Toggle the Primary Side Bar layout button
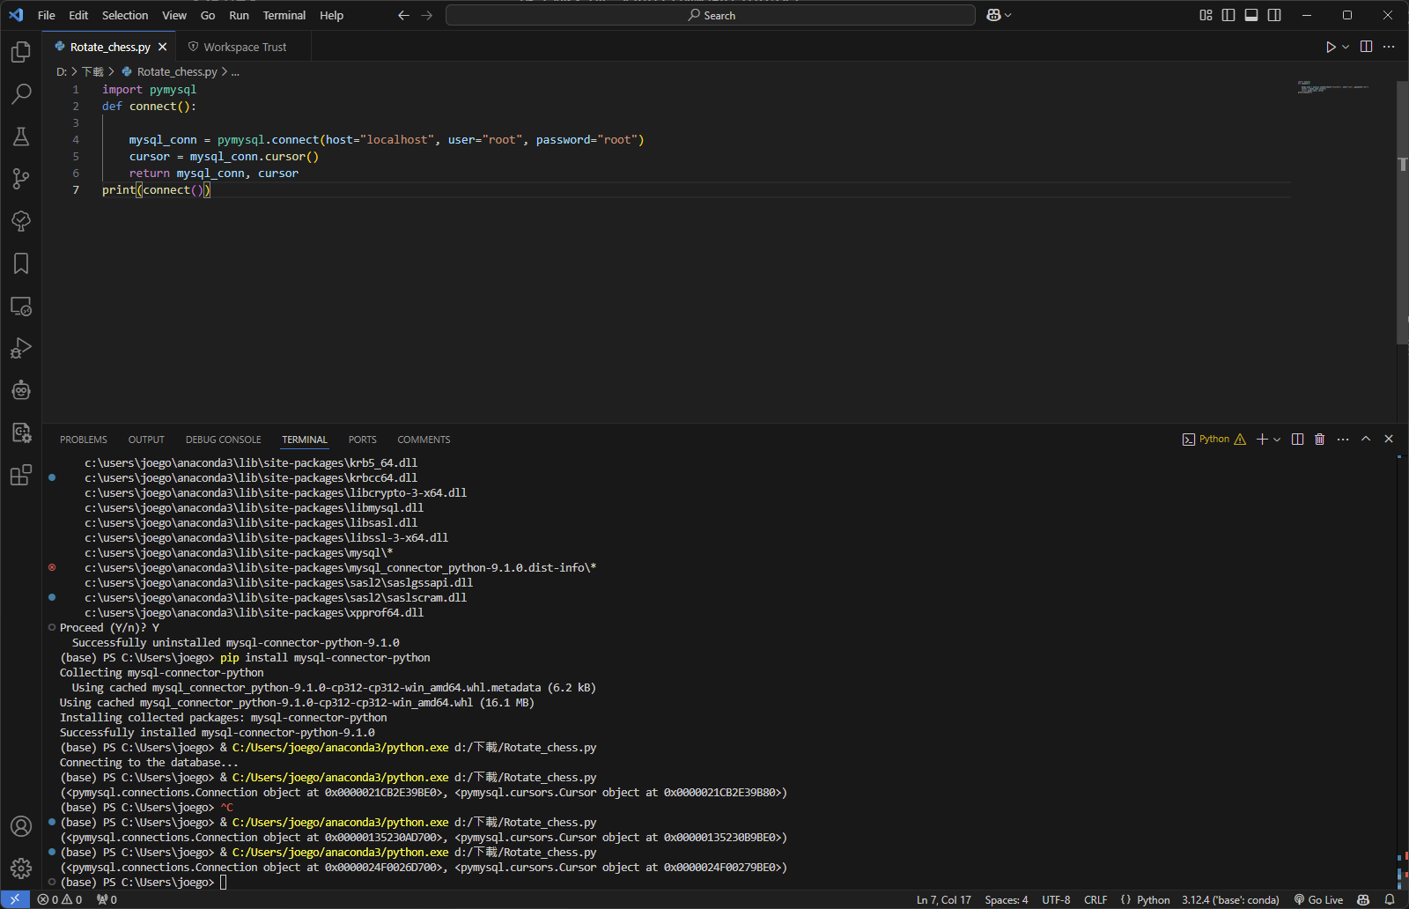Image resolution: width=1409 pixels, height=909 pixels. (x=1228, y=15)
